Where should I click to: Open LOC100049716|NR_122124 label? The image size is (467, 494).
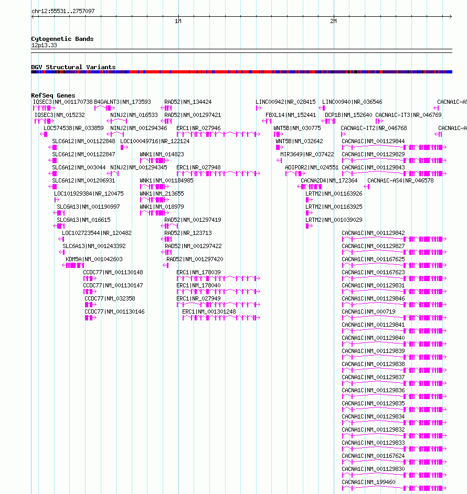tap(155, 142)
